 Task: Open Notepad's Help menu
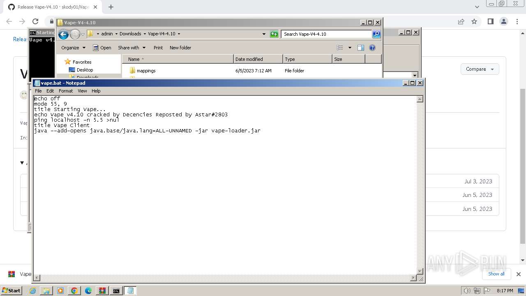(96, 91)
